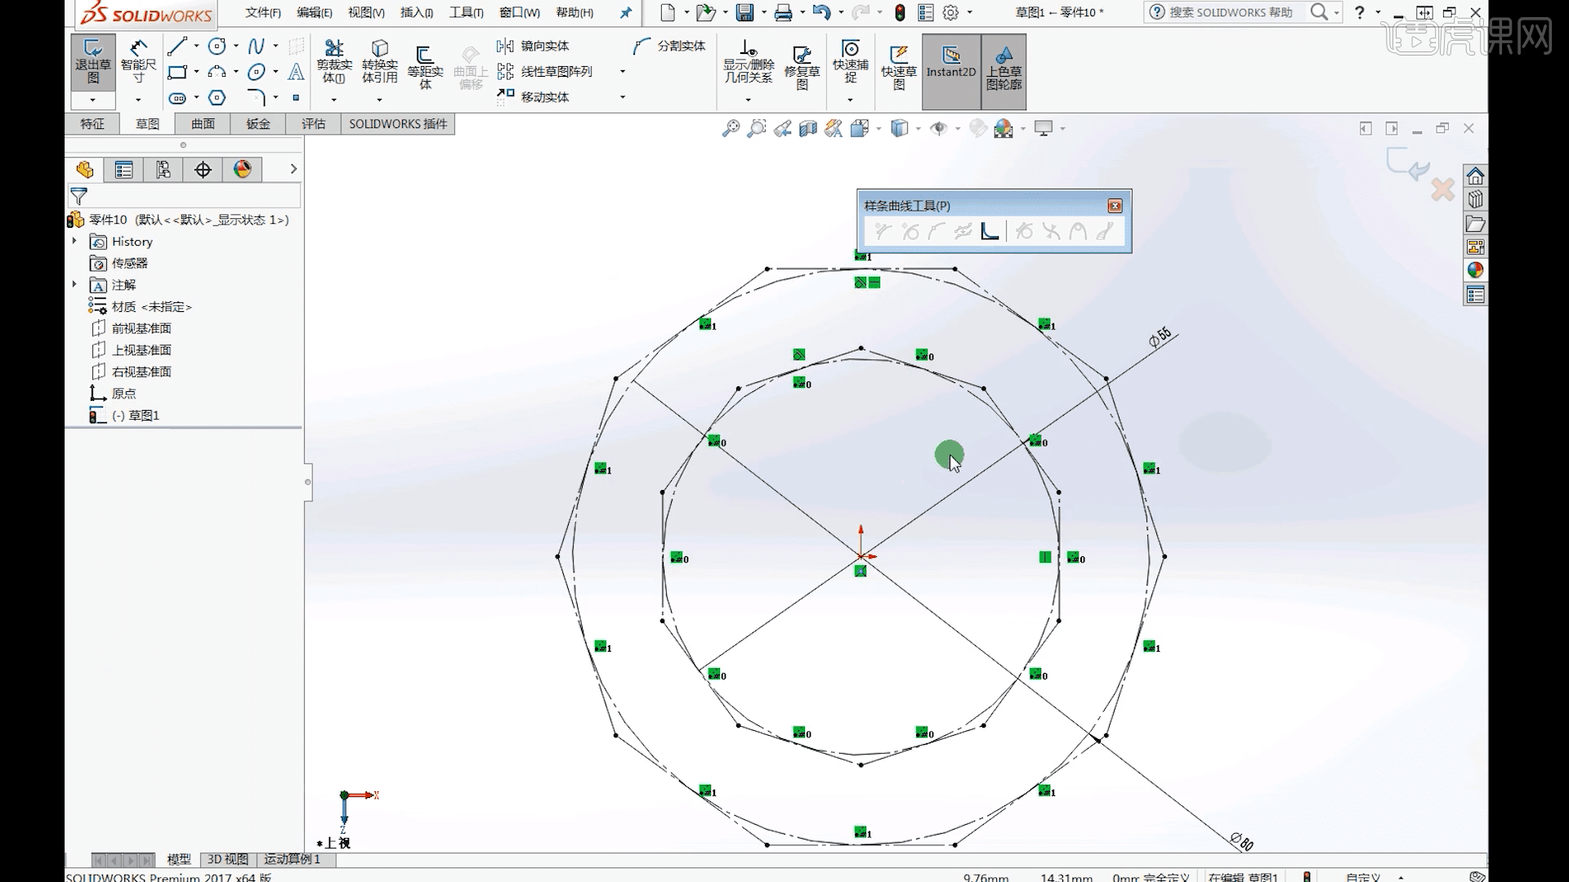Open the 视图(V) menu
Viewport: 1569px width, 882px height.
click(x=366, y=12)
